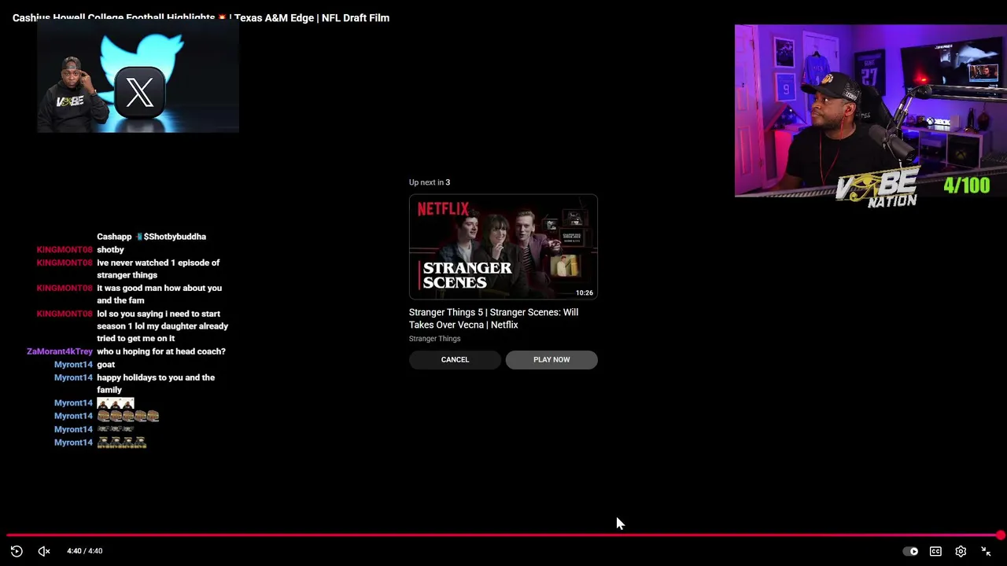Image resolution: width=1007 pixels, height=566 pixels.
Task: Click the Play Now button
Action: tap(551, 359)
